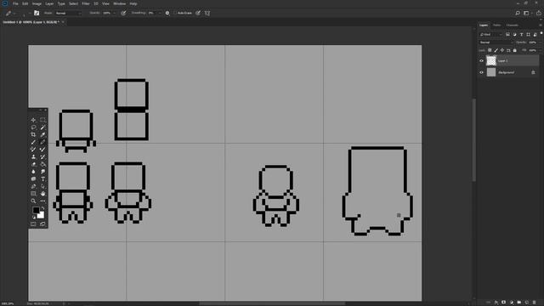Toggle adjustment layer filter
Viewport: 544px width, 306px height.
click(514, 34)
